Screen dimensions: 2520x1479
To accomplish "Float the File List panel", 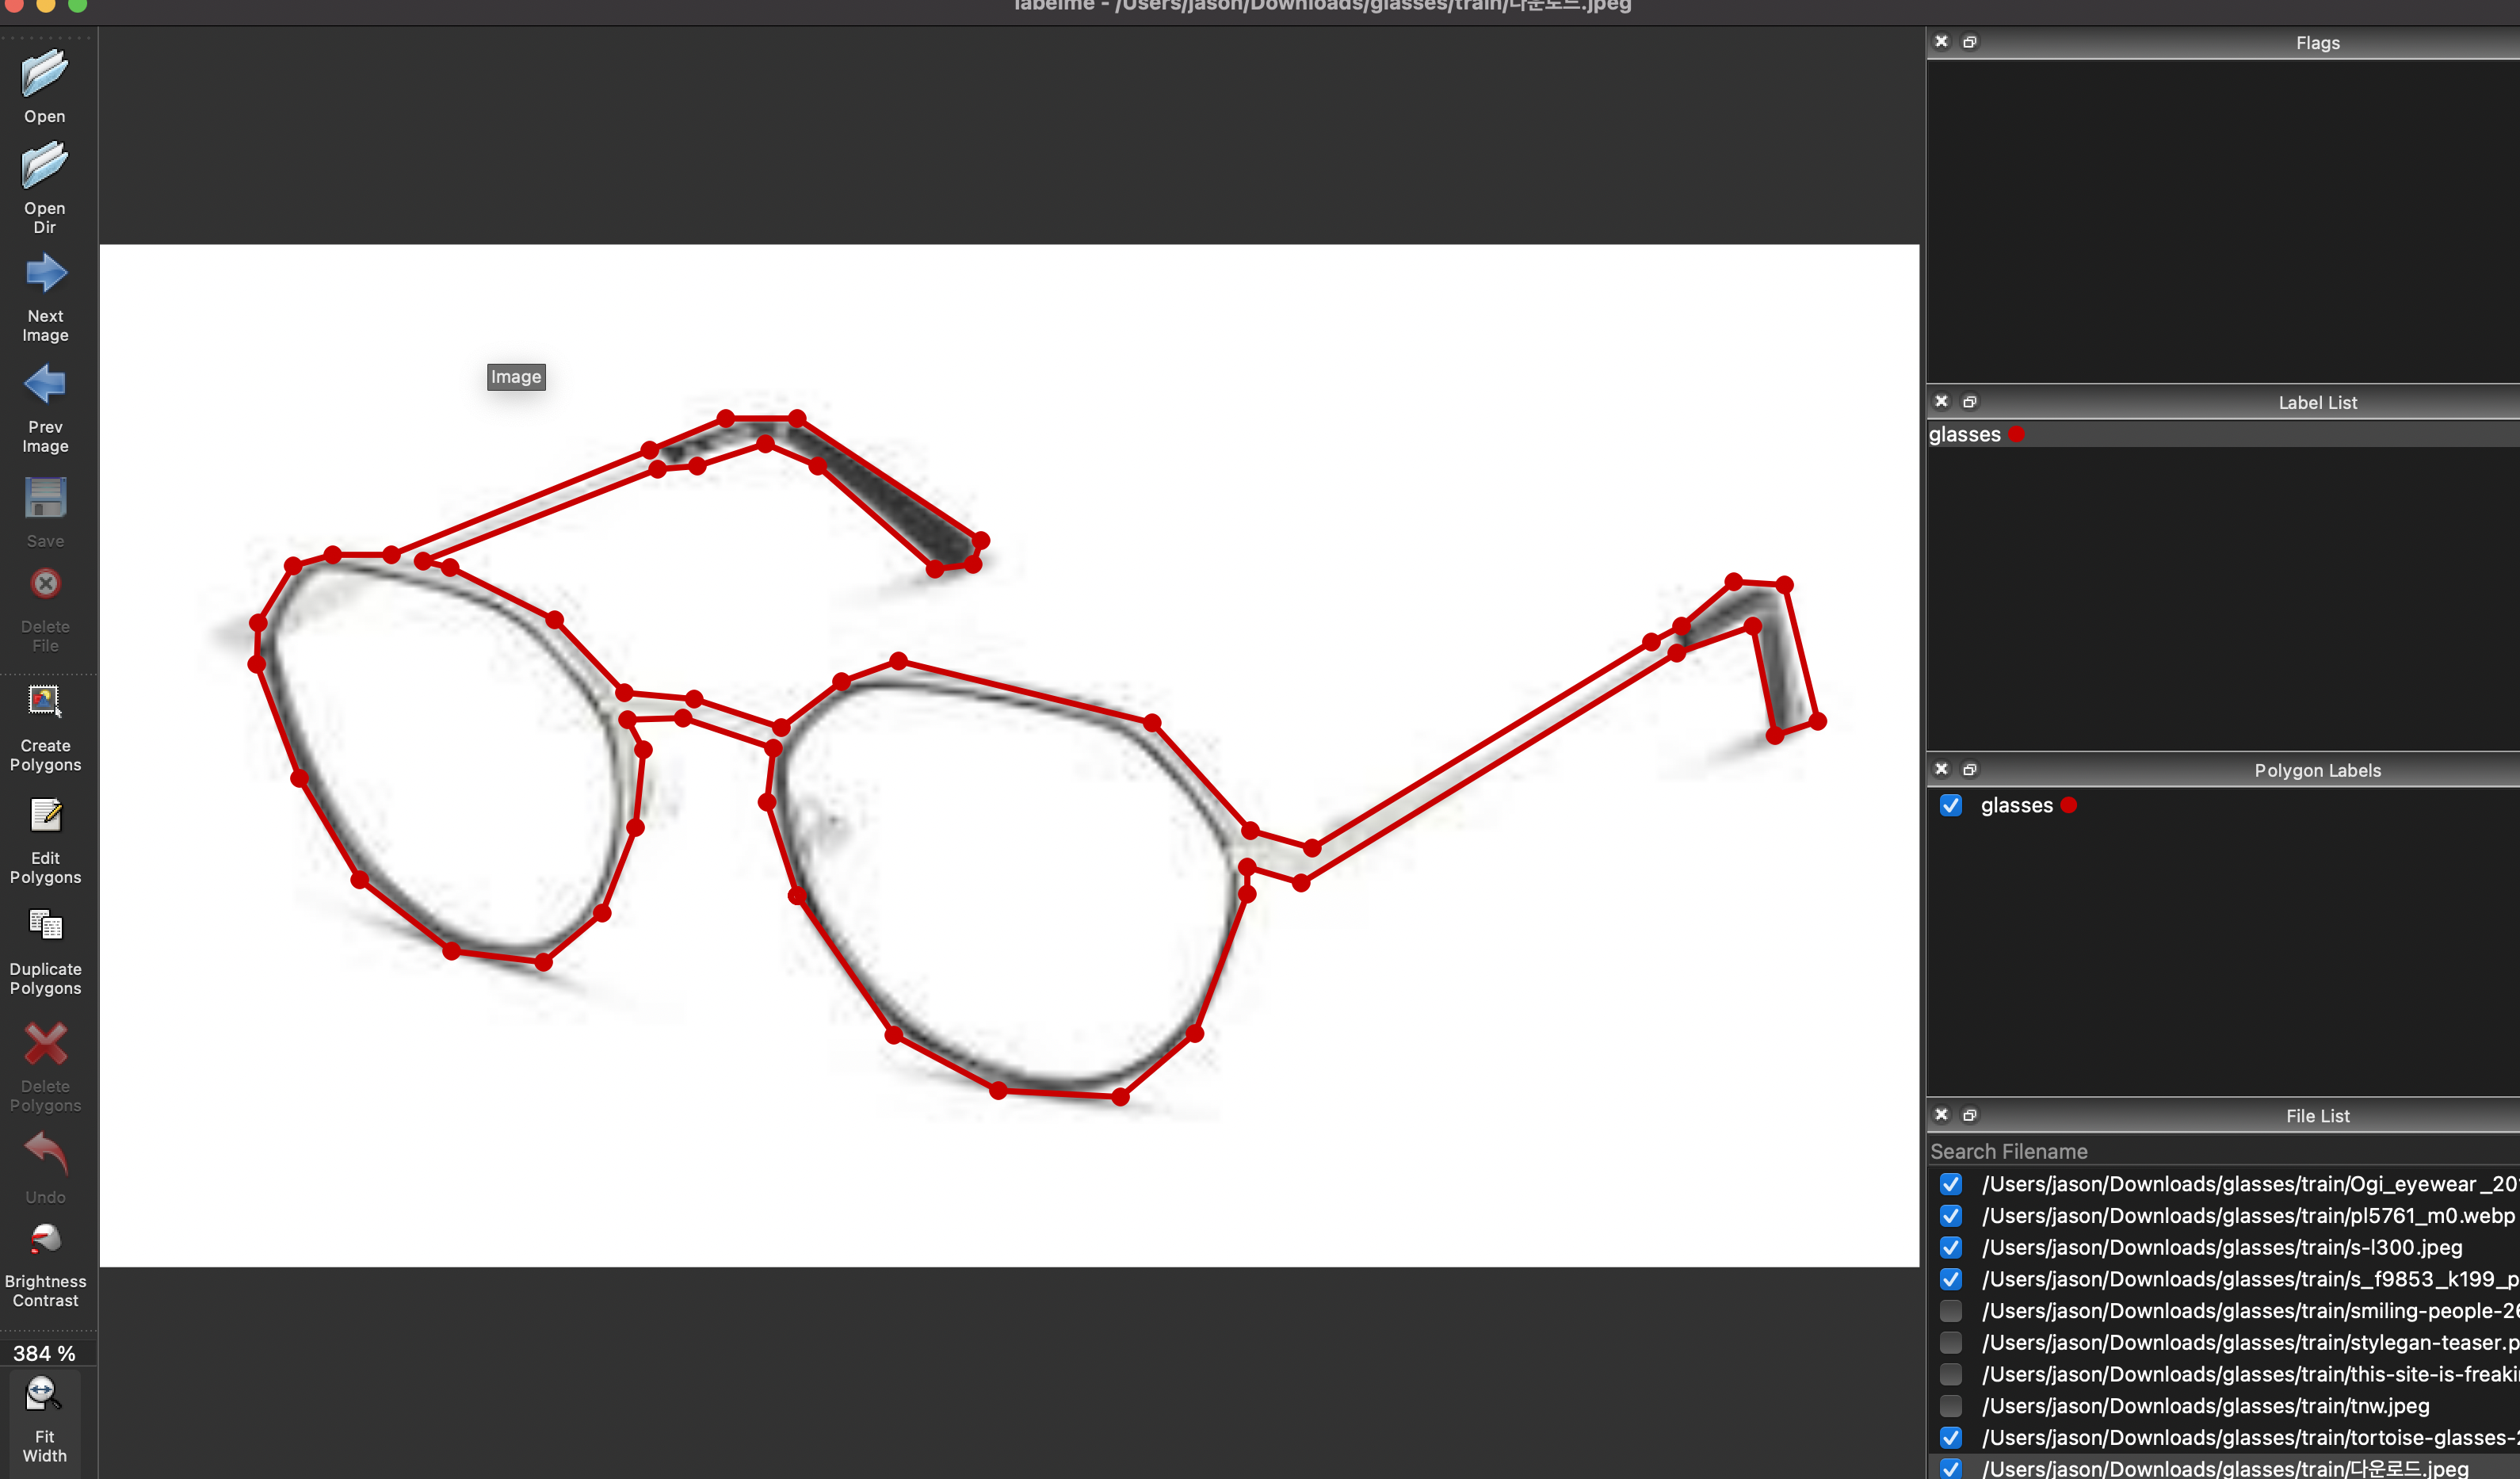I will tap(1970, 1115).
